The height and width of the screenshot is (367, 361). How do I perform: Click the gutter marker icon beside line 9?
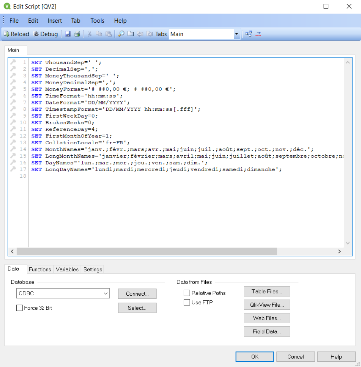(13, 115)
